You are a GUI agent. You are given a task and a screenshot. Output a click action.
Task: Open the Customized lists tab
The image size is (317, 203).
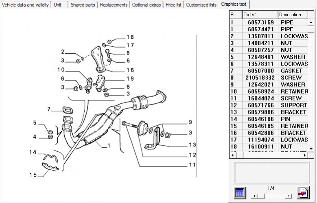[201, 4]
